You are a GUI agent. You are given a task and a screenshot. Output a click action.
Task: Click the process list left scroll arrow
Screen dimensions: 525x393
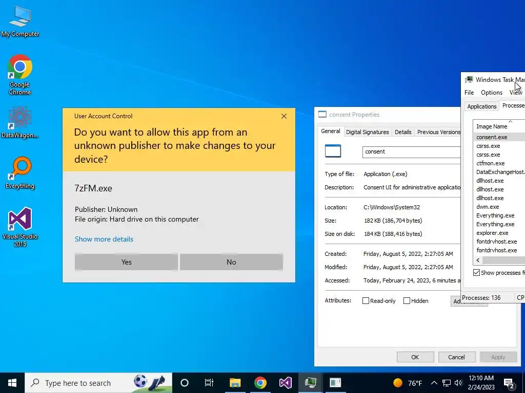tap(478, 260)
